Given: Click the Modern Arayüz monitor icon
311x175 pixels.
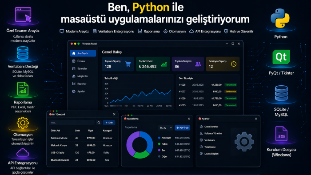Looking at the screenshot, I should 62,32.
